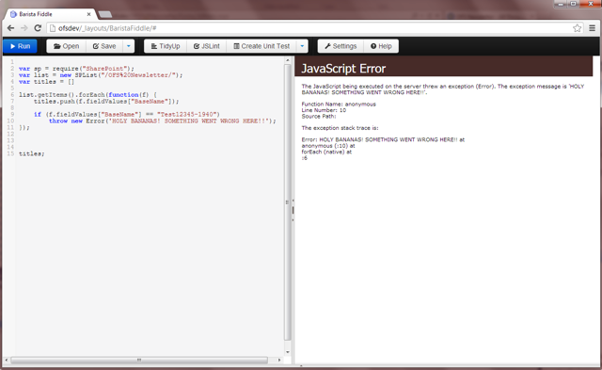Click the 'Line Number: 10' text
Screen dimensions: 602x370
click(x=324, y=110)
